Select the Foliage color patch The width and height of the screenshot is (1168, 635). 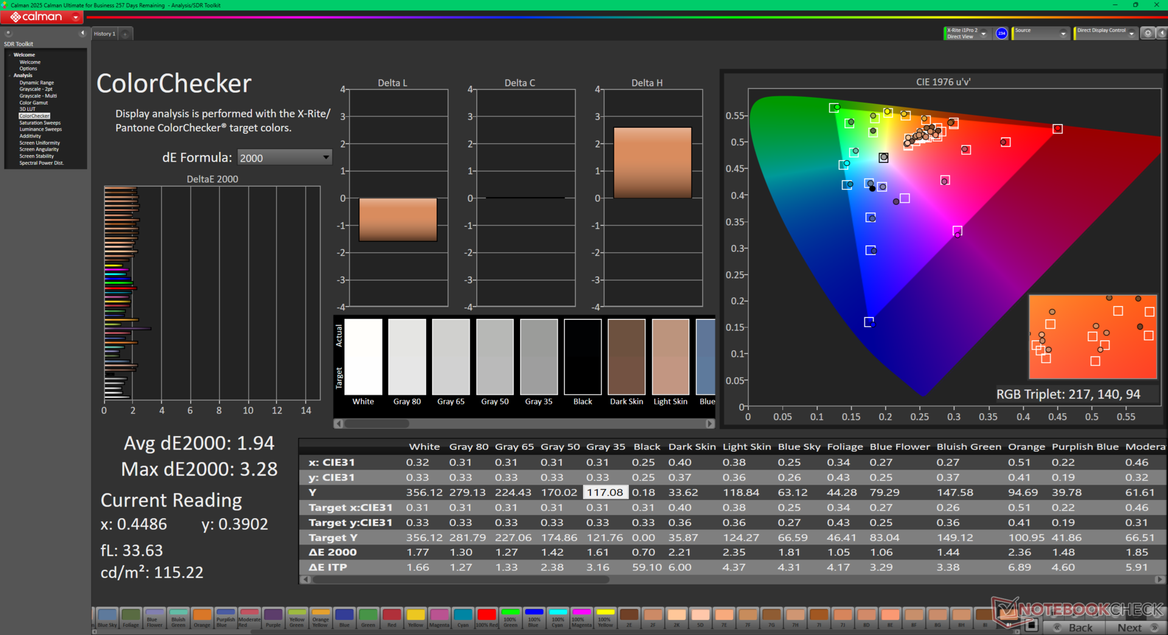[131, 618]
